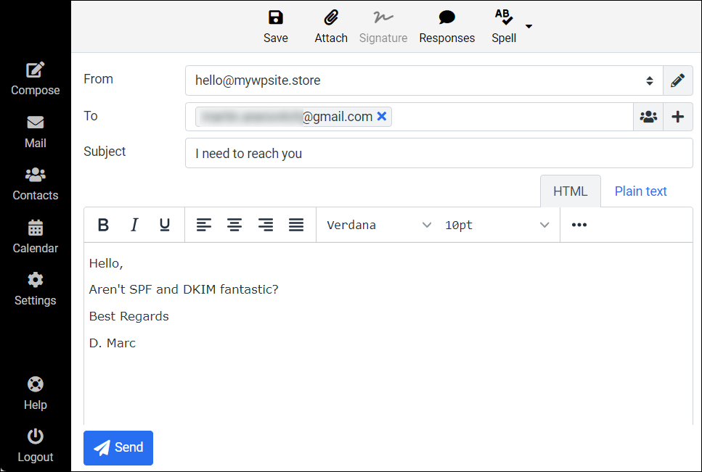Click the "Hello," line in message body
The width and height of the screenshot is (702, 472).
(106, 263)
